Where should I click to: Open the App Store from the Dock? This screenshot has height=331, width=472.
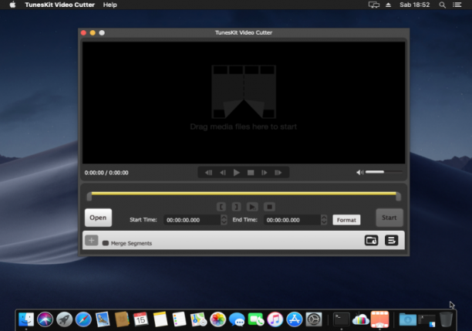tap(295, 319)
